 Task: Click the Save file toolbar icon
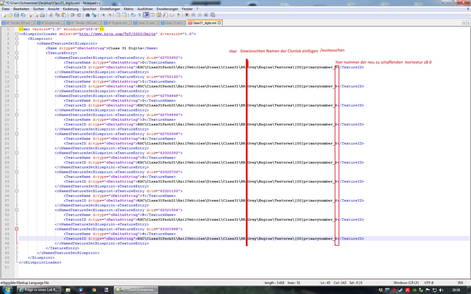click(17, 15)
